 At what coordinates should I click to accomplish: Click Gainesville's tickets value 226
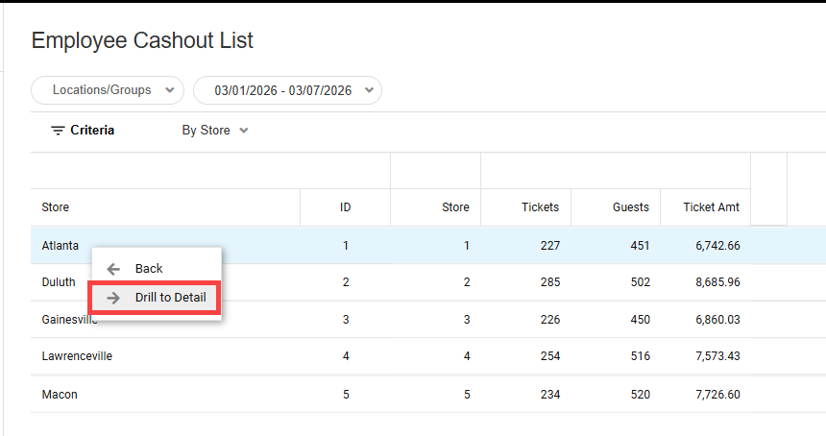(549, 320)
